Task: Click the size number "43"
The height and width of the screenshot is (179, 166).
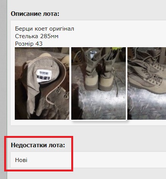Action: click(x=39, y=44)
